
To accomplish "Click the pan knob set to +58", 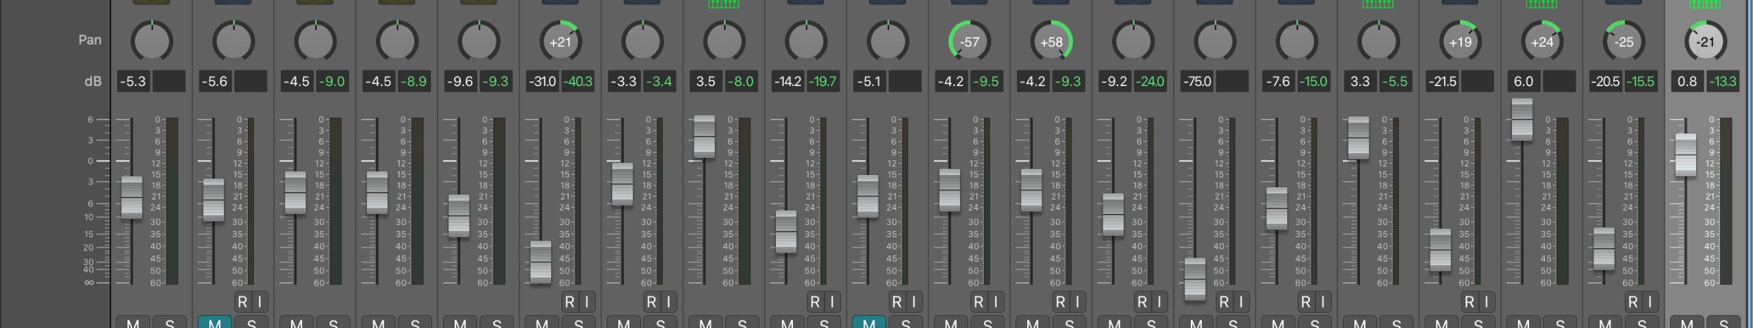I will [x=1051, y=42].
